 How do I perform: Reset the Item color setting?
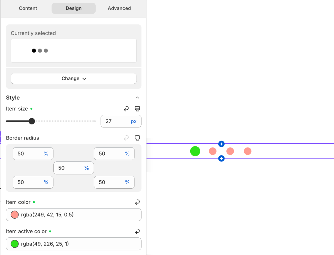point(137,202)
